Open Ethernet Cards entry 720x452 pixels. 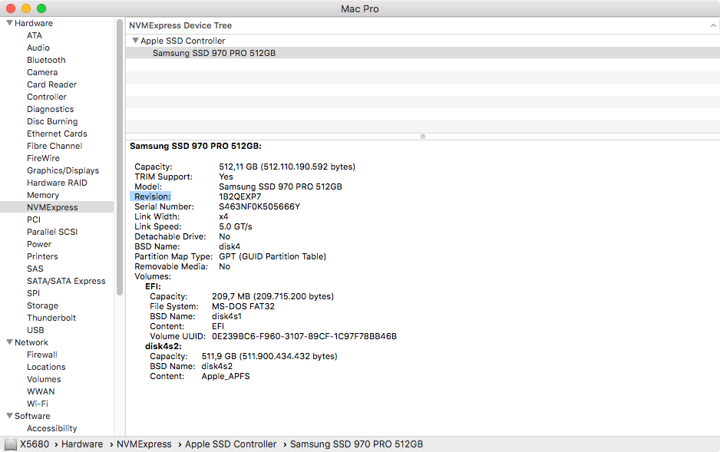[x=57, y=134]
